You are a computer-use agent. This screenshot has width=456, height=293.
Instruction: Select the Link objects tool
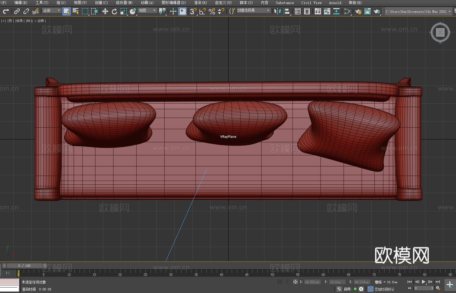(x=17, y=11)
